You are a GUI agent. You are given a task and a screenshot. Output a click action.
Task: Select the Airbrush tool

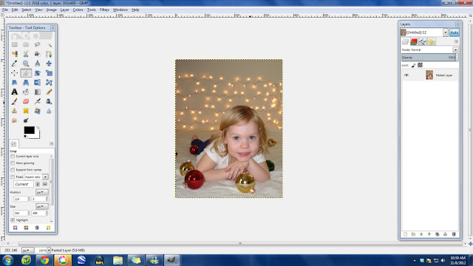tap(38, 101)
